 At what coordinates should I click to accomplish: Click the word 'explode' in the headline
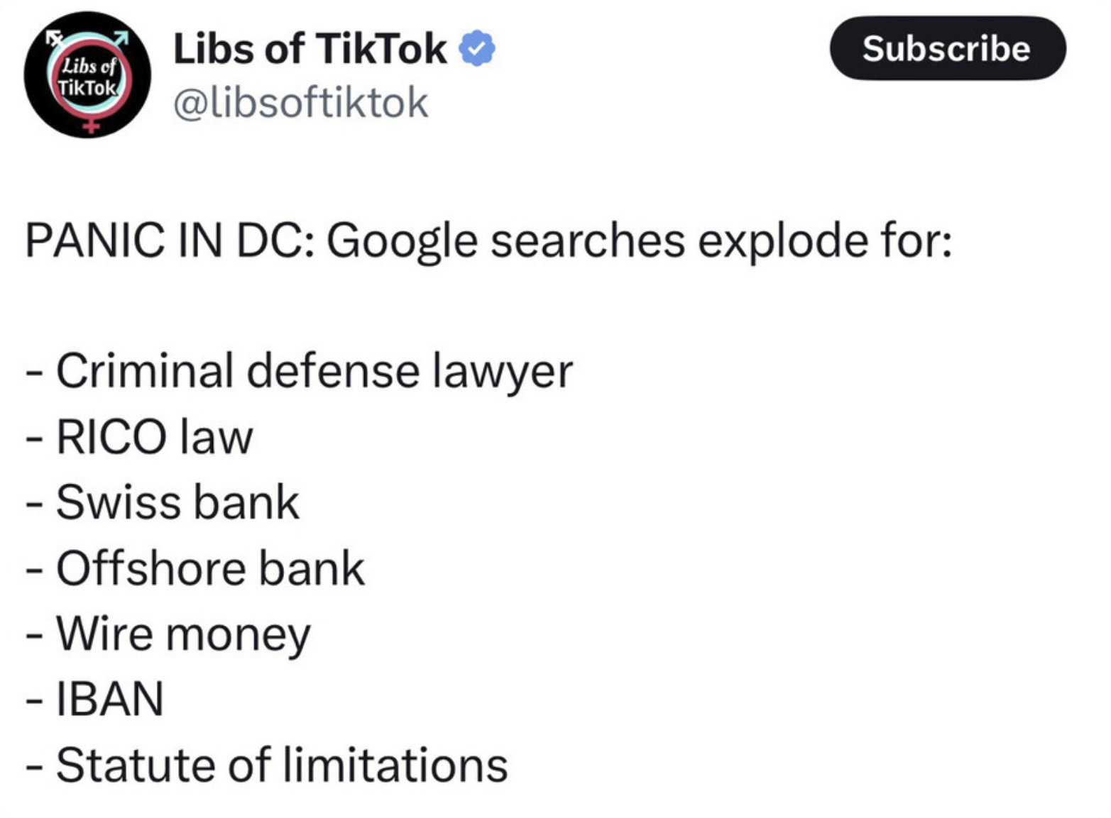tap(782, 240)
